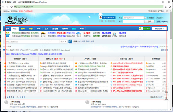
Task: Click the expand icon on bookmark bar
Action: pyautogui.click(x=167, y=11)
